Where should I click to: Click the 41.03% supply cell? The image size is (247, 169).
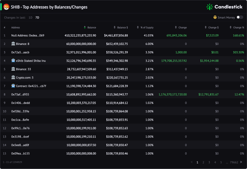pos(149,35)
